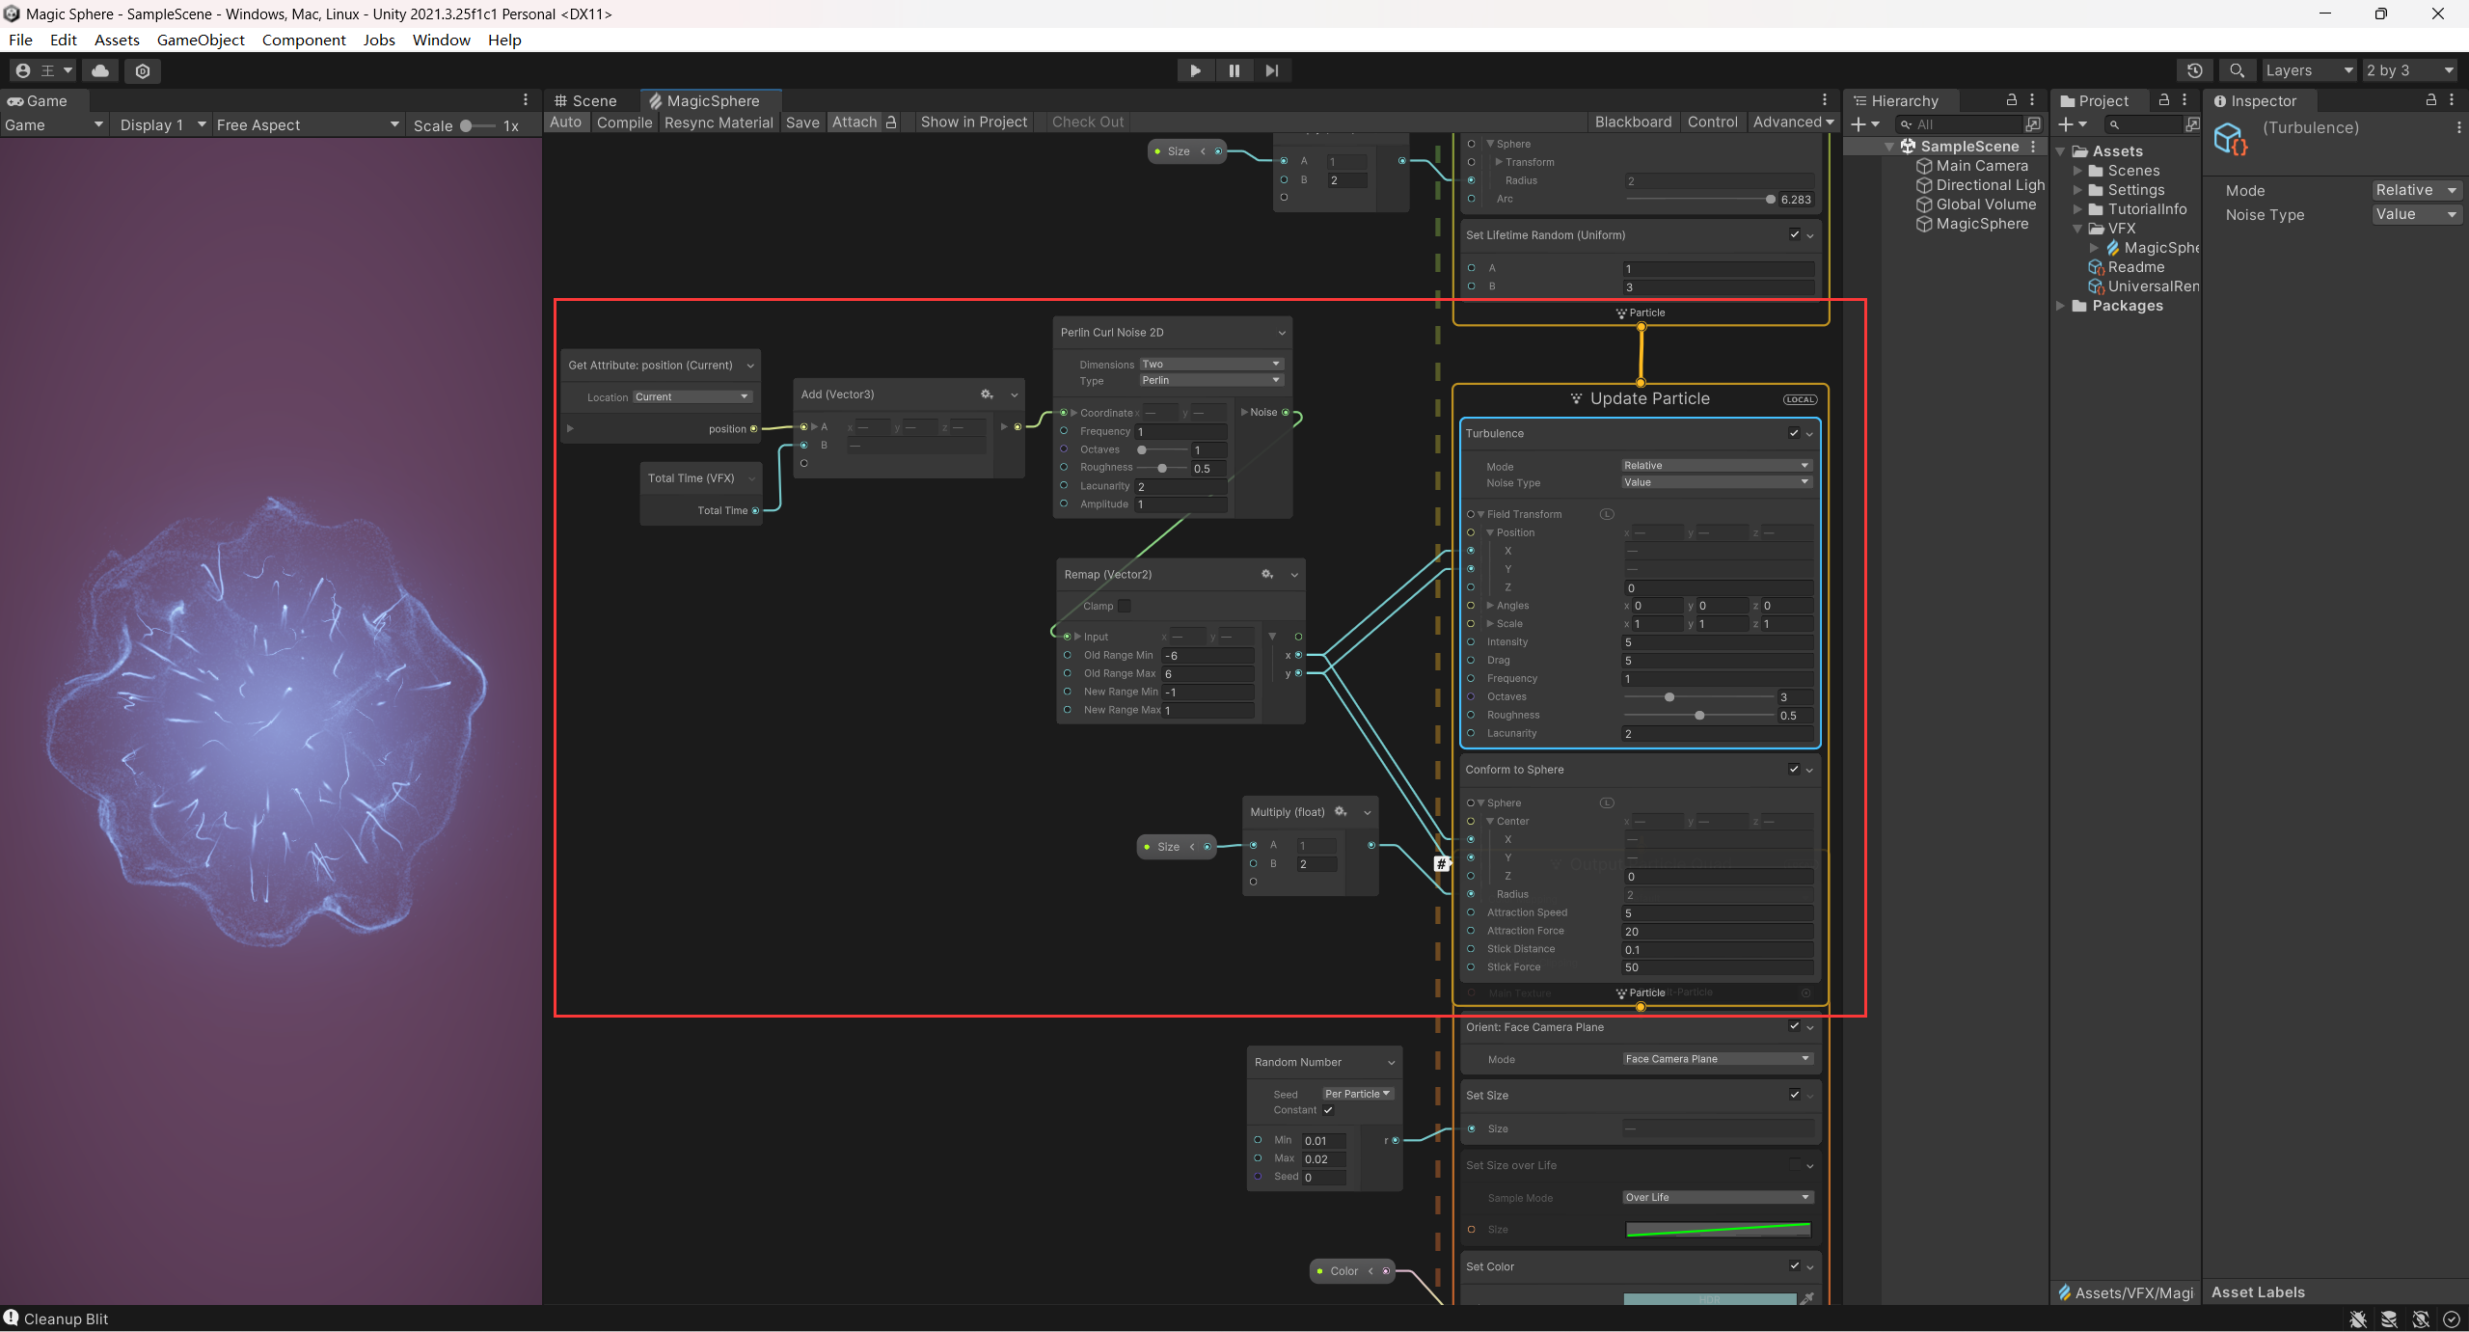Open the Undo History icon
Image resolution: width=2469 pixels, height=1332 pixels.
click(2194, 70)
